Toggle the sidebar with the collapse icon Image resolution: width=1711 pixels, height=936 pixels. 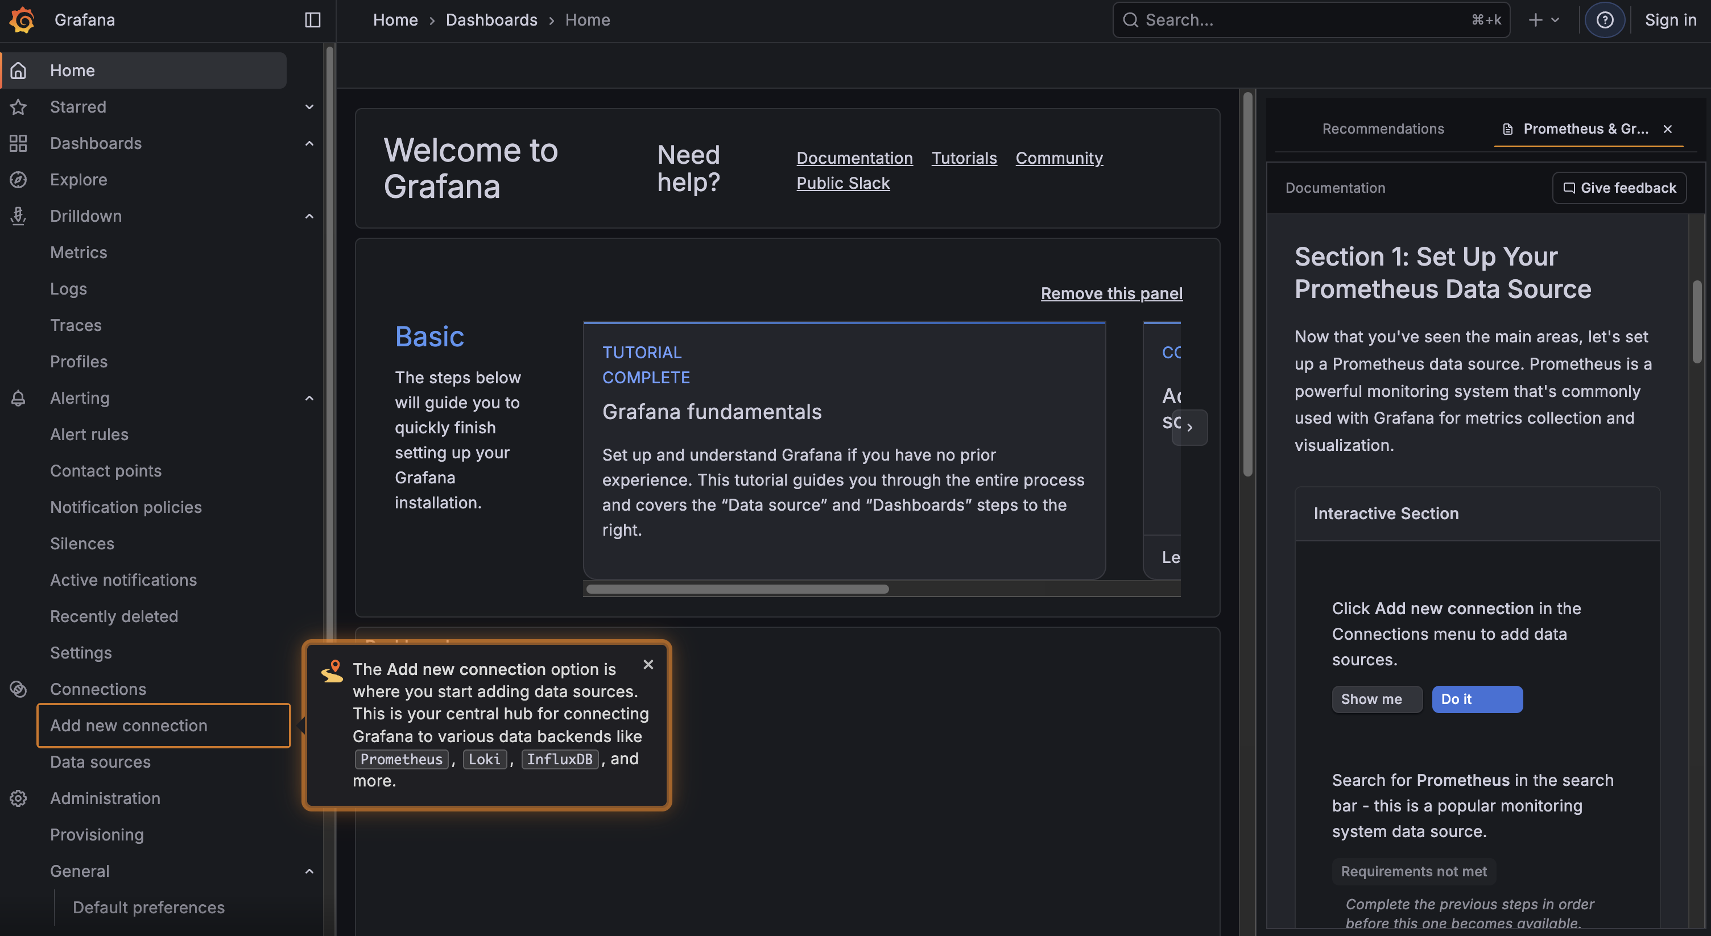[x=312, y=20]
